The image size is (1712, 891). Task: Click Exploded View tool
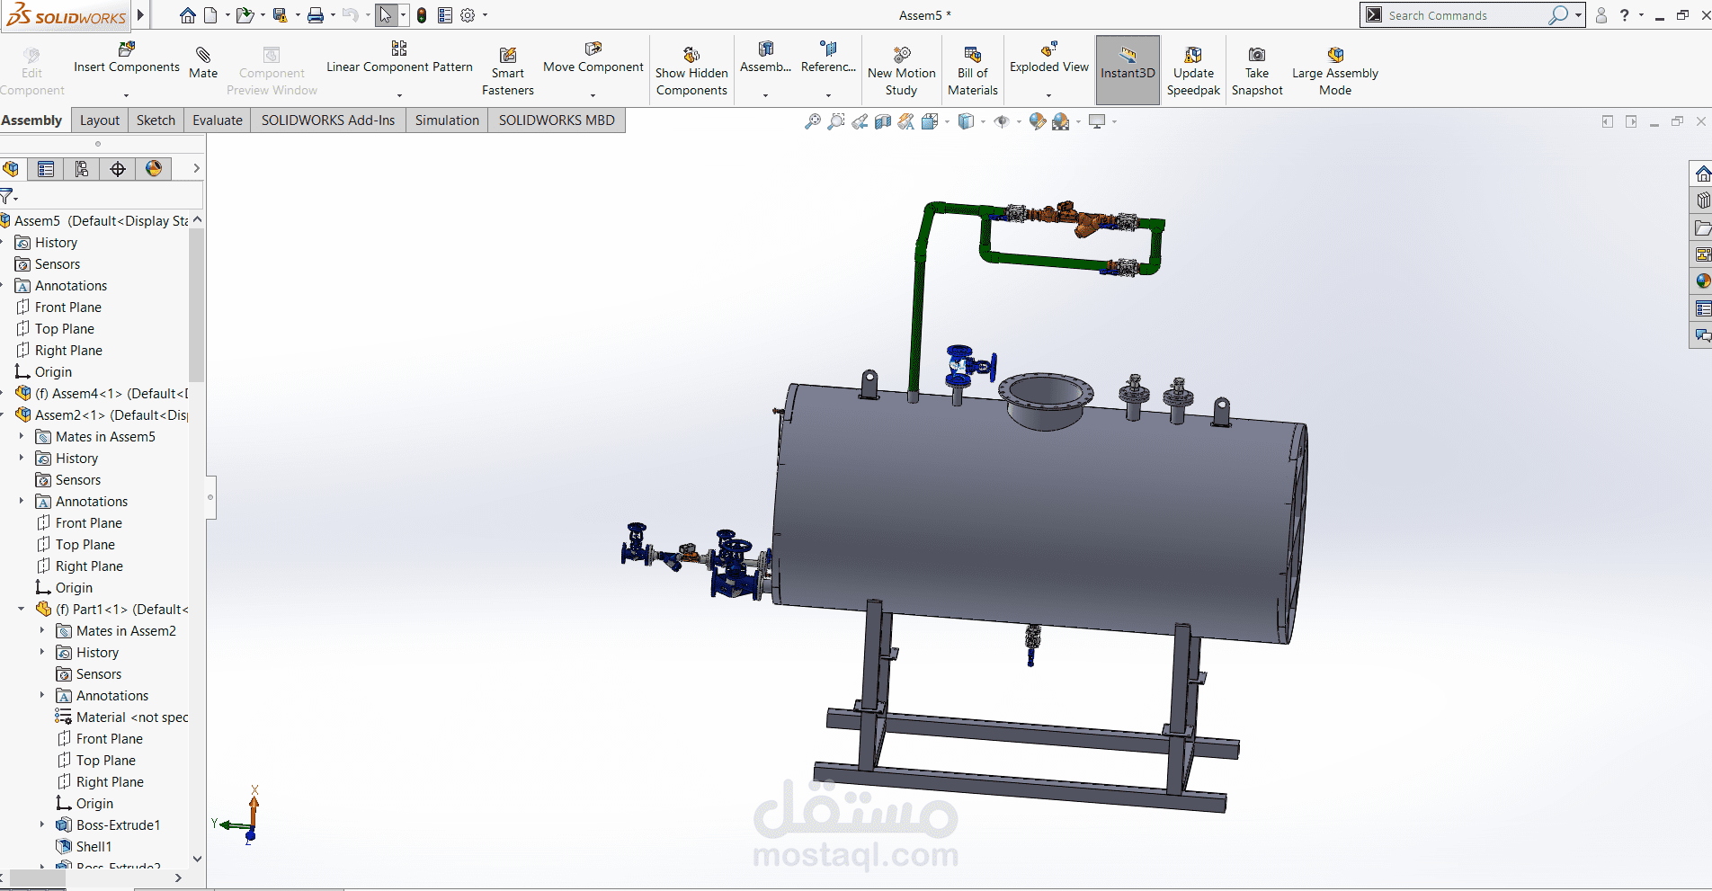1048,58
